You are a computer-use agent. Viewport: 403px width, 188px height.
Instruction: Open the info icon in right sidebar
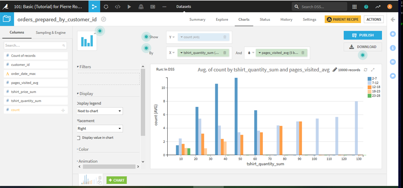(x=392, y=48)
